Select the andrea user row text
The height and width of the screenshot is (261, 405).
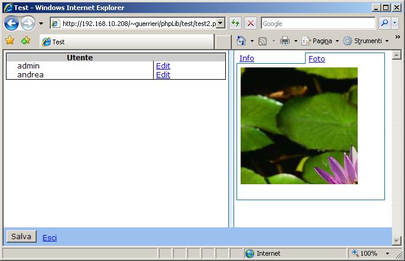tap(30, 75)
